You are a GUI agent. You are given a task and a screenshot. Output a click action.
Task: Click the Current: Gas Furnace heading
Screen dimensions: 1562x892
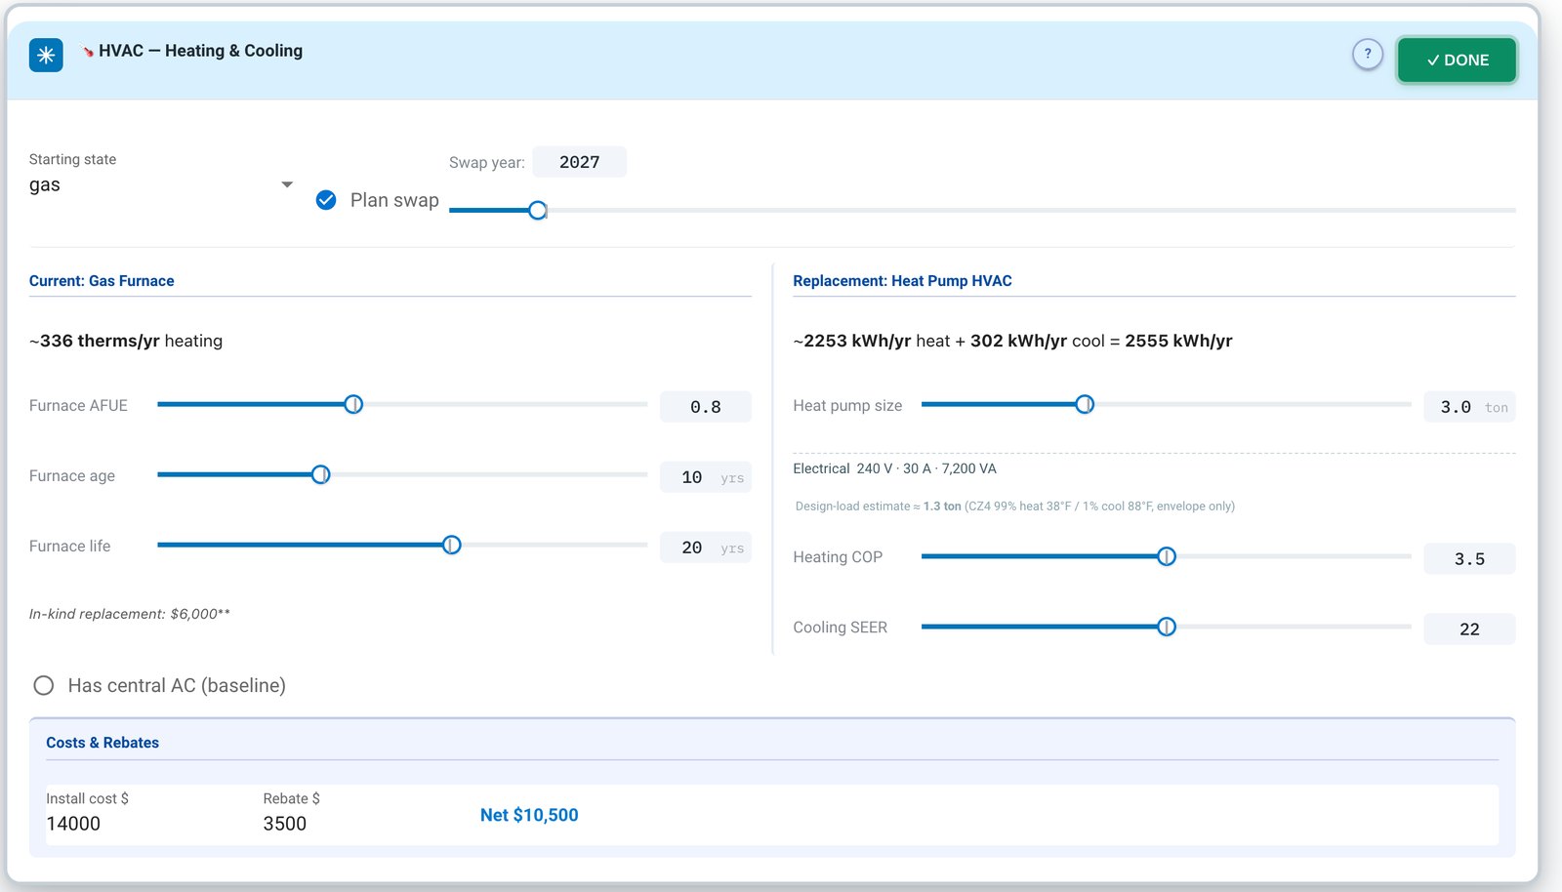(x=102, y=281)
